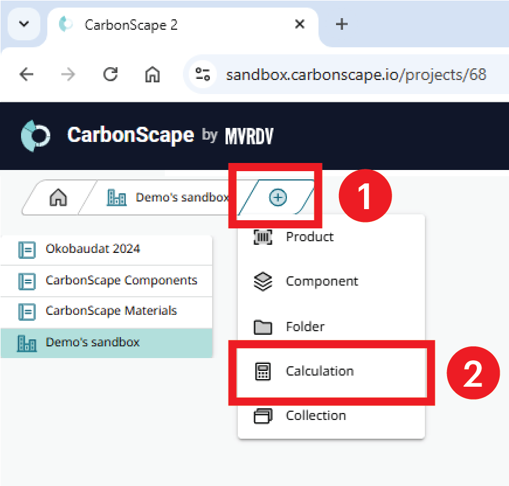Choose Calculation from the add menu
Viewport: 509px width, 486px height.
click(331, 372)
